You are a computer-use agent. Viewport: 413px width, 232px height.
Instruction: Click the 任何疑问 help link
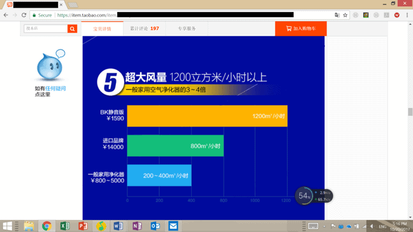[55, 88]
